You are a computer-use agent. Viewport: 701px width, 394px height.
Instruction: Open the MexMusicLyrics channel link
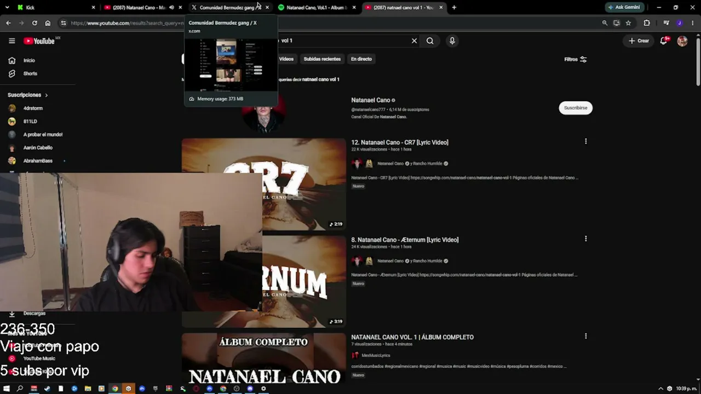click(376, 356)
